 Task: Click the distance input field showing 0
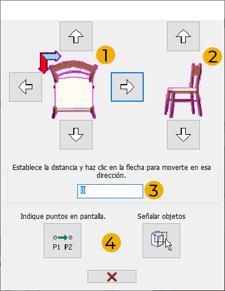[110, 191]
